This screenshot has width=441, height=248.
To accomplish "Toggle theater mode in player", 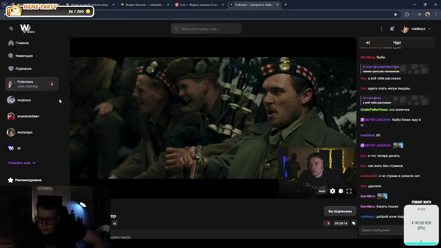I will [x=341, y=191].
